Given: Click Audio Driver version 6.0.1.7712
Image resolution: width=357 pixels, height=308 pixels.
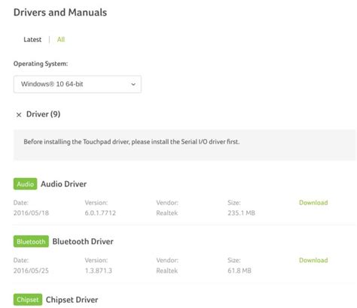Looking at the screenshot, I should tap(100, 213).
